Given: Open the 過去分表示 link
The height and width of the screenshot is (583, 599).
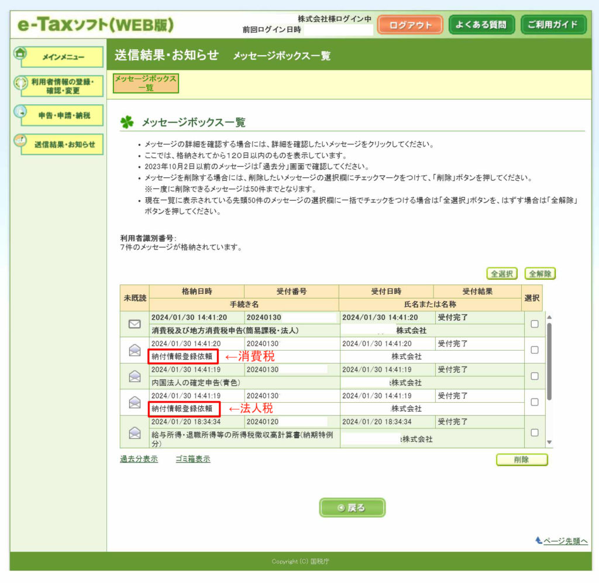Looking at the screenshot, I should point(139,459).
